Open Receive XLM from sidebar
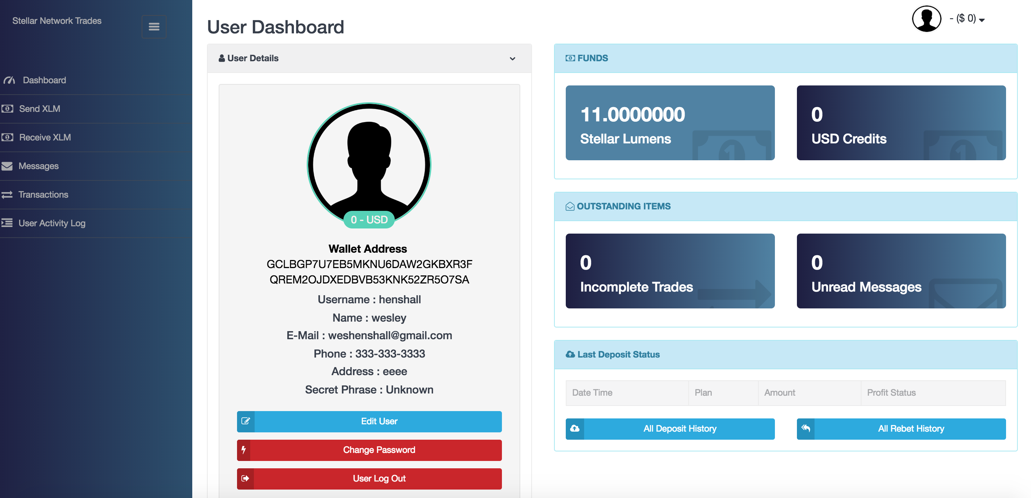1031x498 pixels. click(x=45, y=137)
